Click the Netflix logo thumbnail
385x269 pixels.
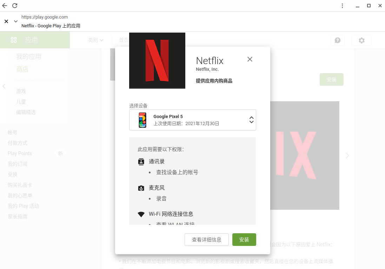[157, 60]
